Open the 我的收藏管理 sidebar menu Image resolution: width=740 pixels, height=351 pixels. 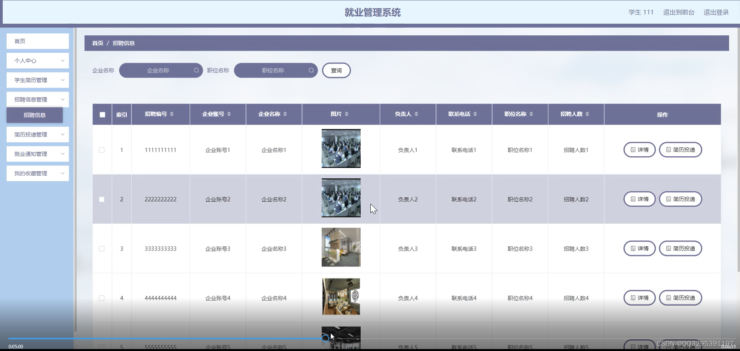click(x=38, y=173)
